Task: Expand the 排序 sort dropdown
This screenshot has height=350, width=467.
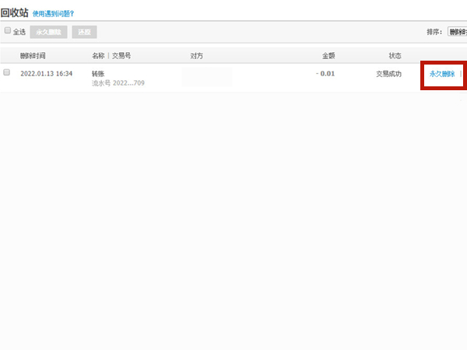Action: coord(457,32)
